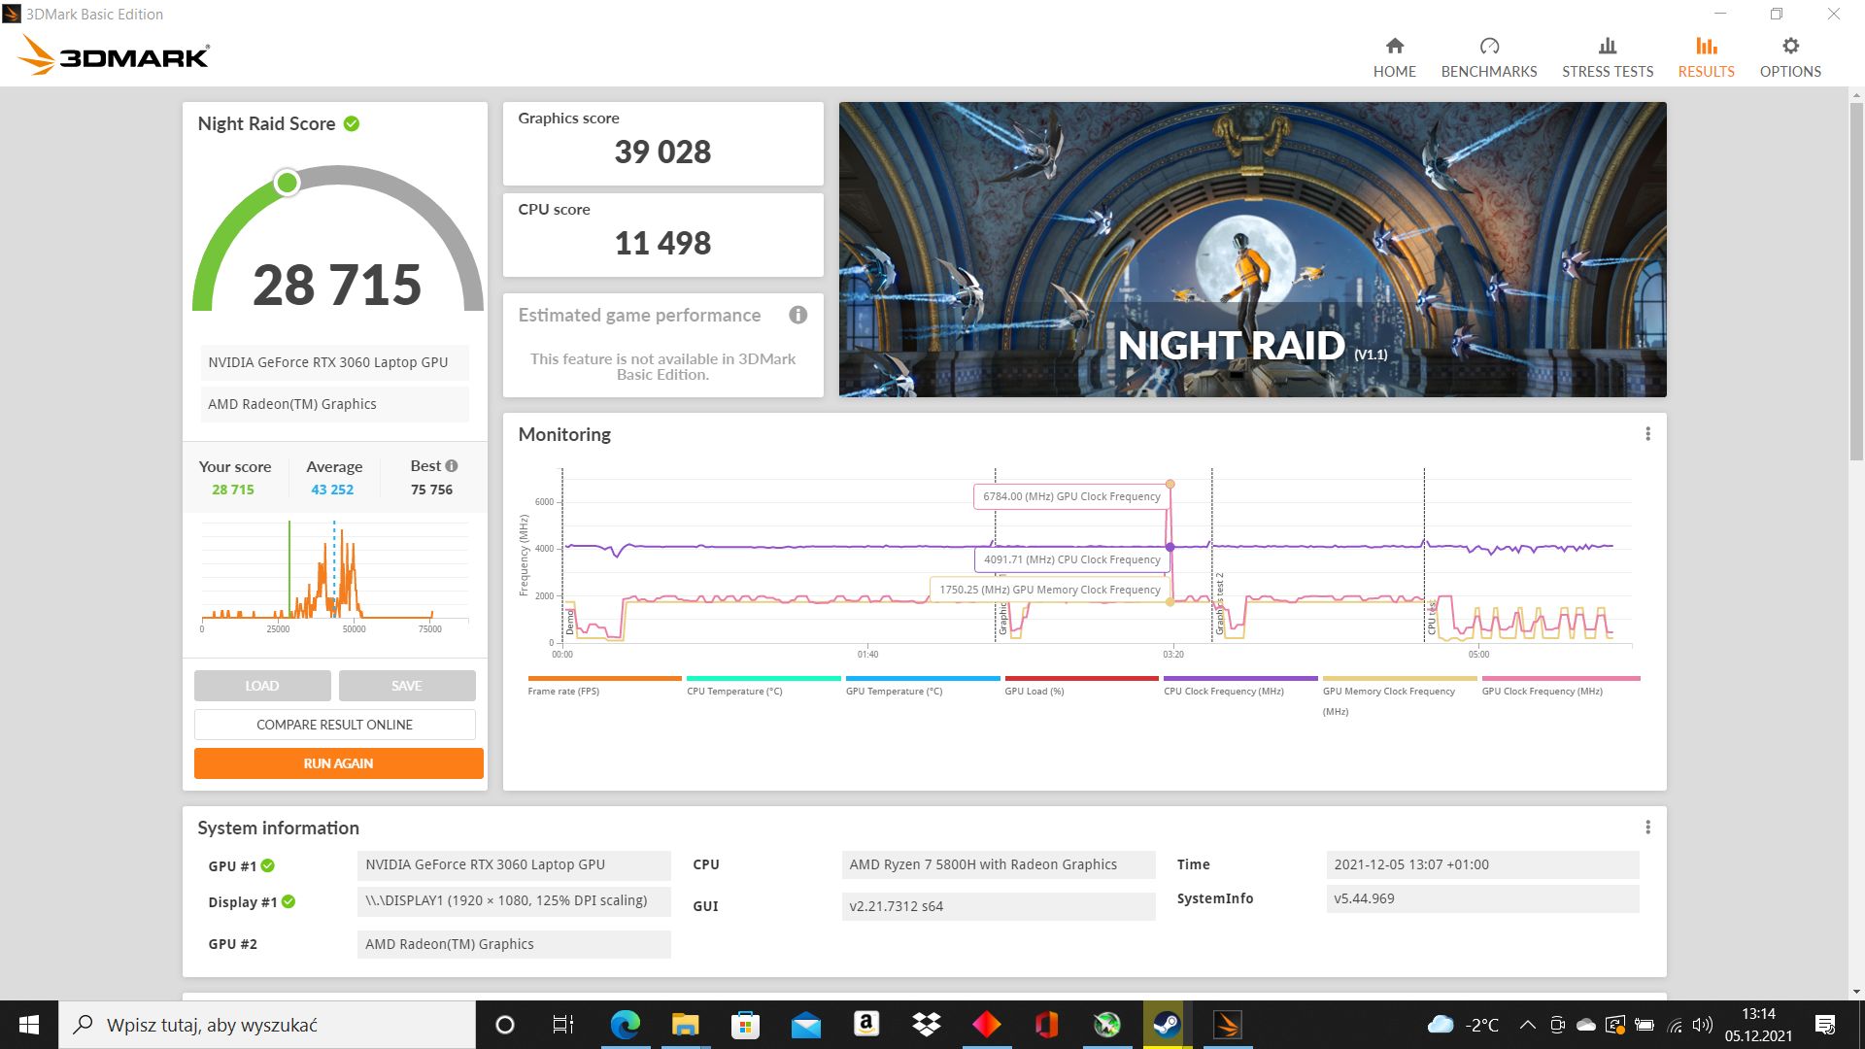Open Monitoring panel three-dot menu
Image resolution: width=1865 pixels, height=1049 pixels.
click(x=1647, y=434)
